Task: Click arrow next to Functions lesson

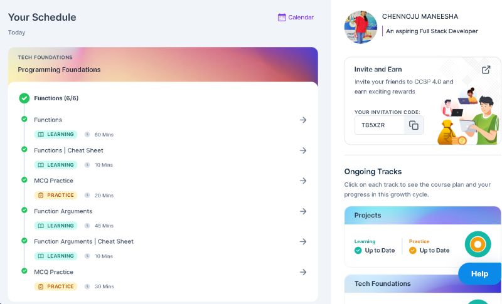Action: 303,120
